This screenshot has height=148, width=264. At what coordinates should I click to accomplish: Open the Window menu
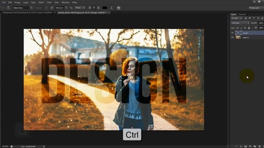66,2
